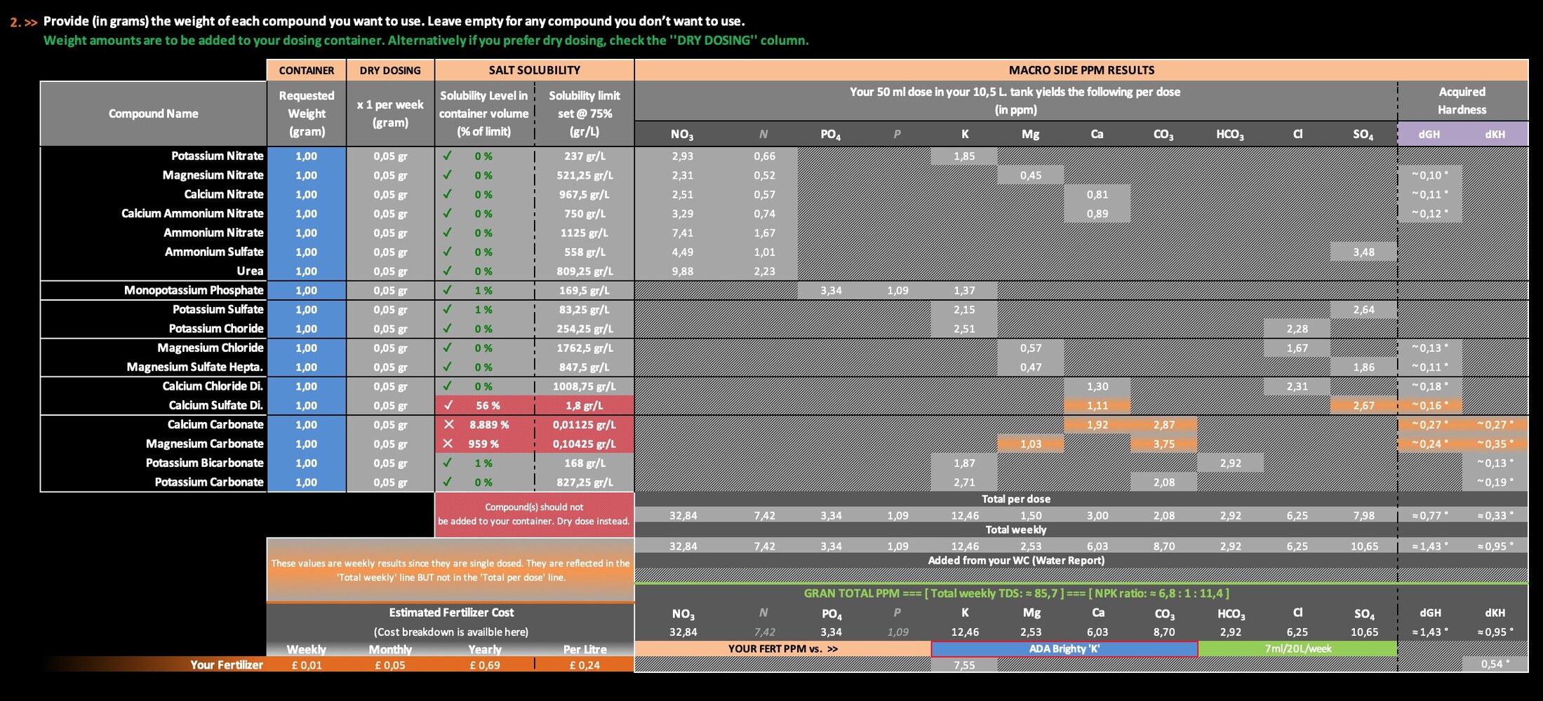Viewport: 1543px width, 701px height.
Task: Click the green checkmark for Ammonium Sulfate
Action: pyautogui.click(x=448, y=252)
